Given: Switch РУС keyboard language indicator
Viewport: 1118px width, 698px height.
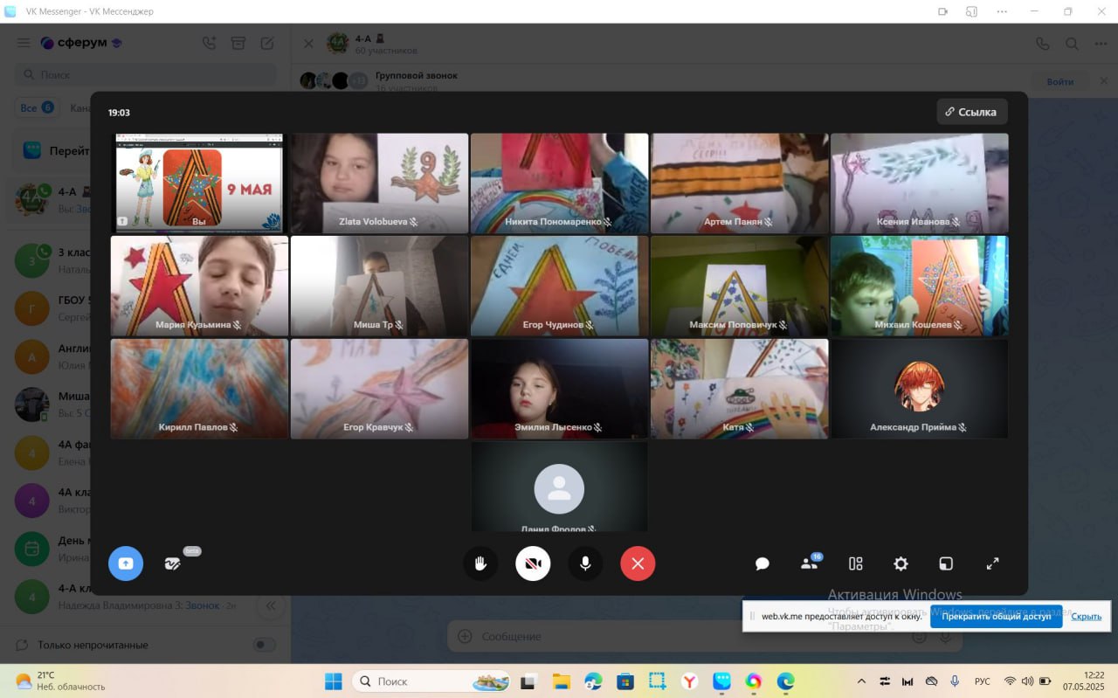Looking at the screenshot, I should 982,681.
